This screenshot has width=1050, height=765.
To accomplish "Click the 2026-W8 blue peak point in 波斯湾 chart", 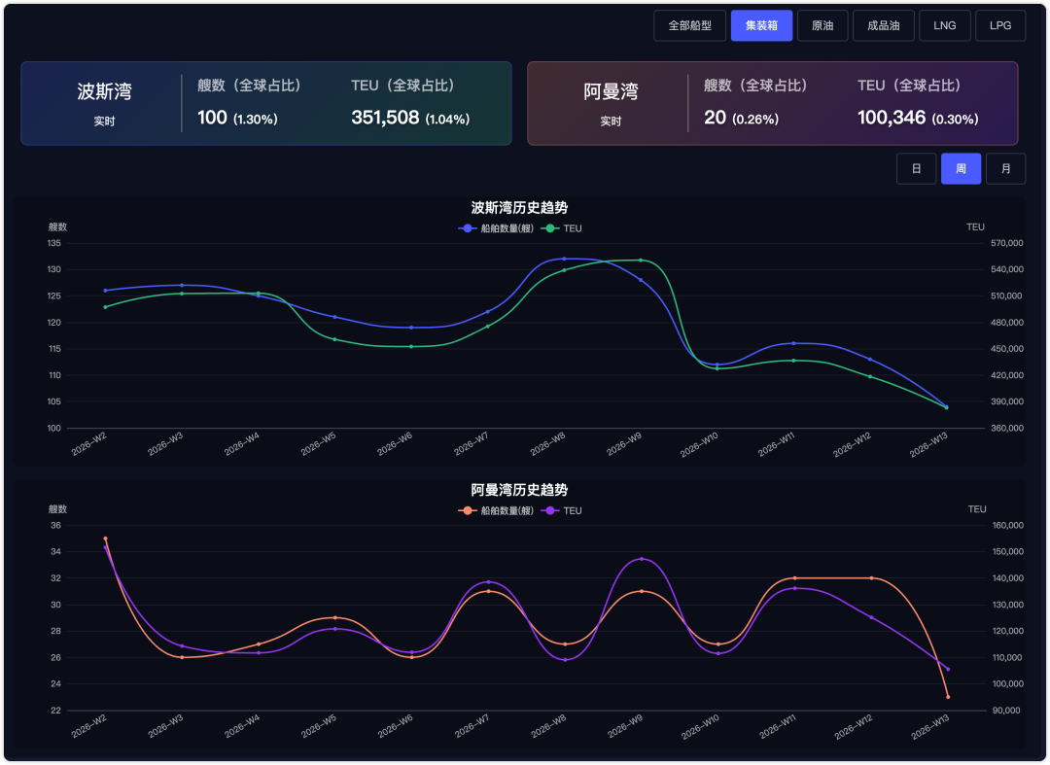I will tap(564, 259).
